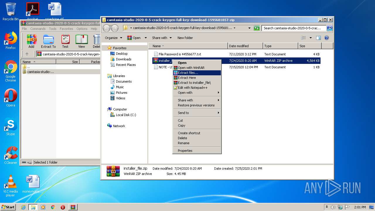Click New folder button
Image resolution: width=375 pixels, height=211 pixels.
(185, 38)
